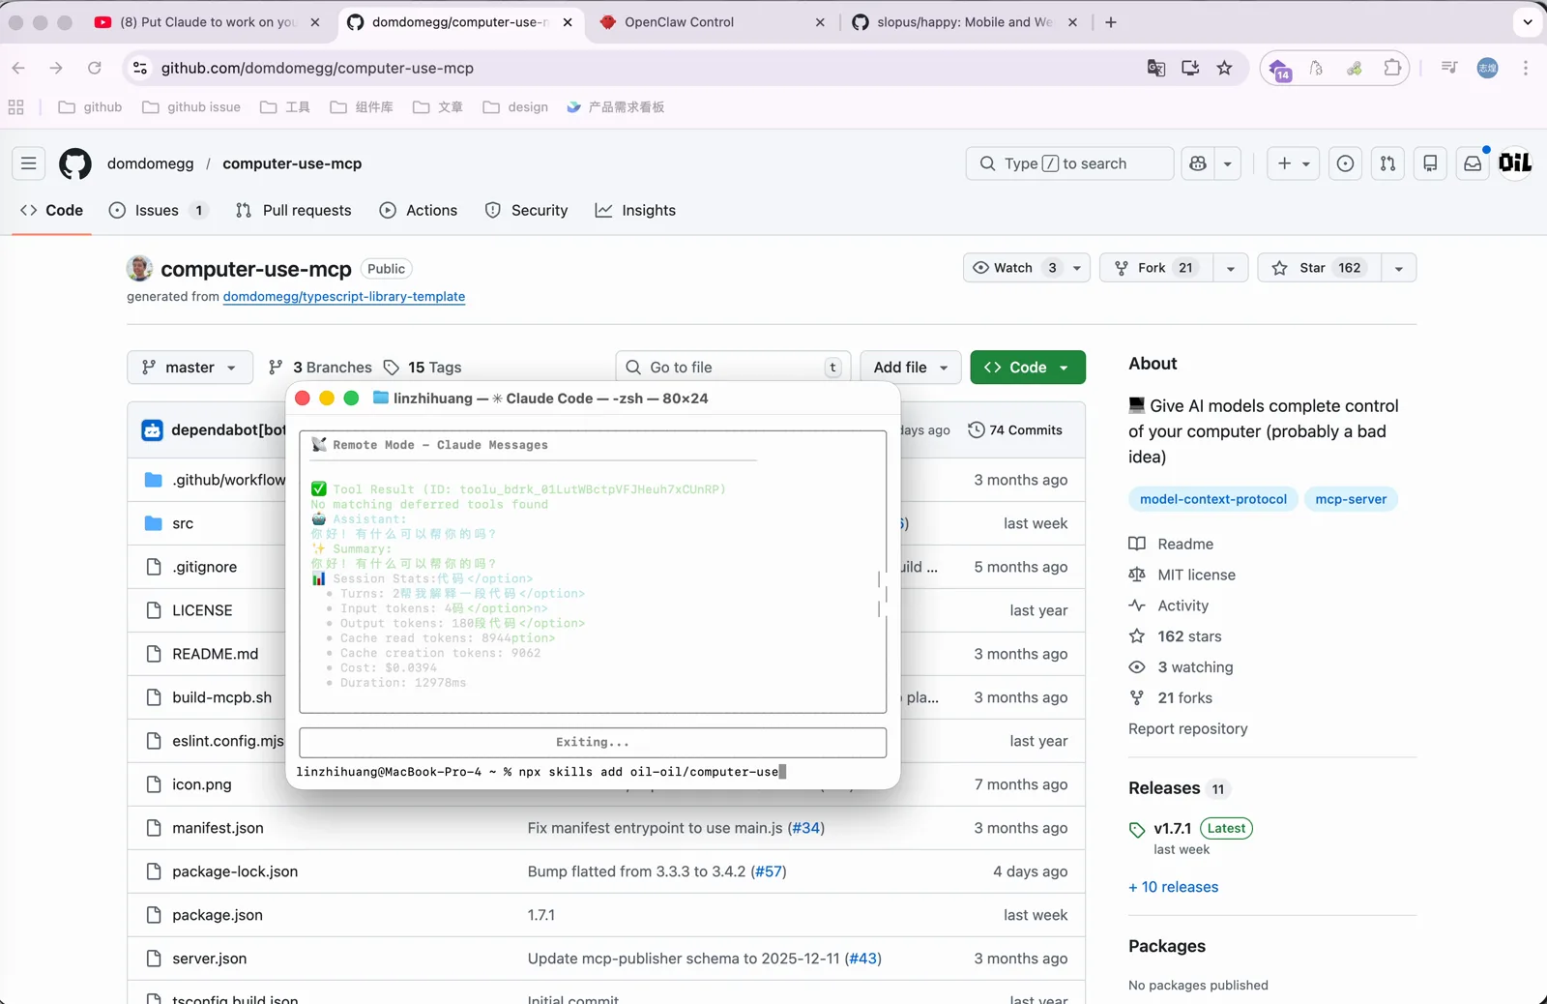Image resolution: width=1547 pixels, height=1004 pixels.
Task: Open the README.md file
Action: pyautogui.click(x=216, y=654)
